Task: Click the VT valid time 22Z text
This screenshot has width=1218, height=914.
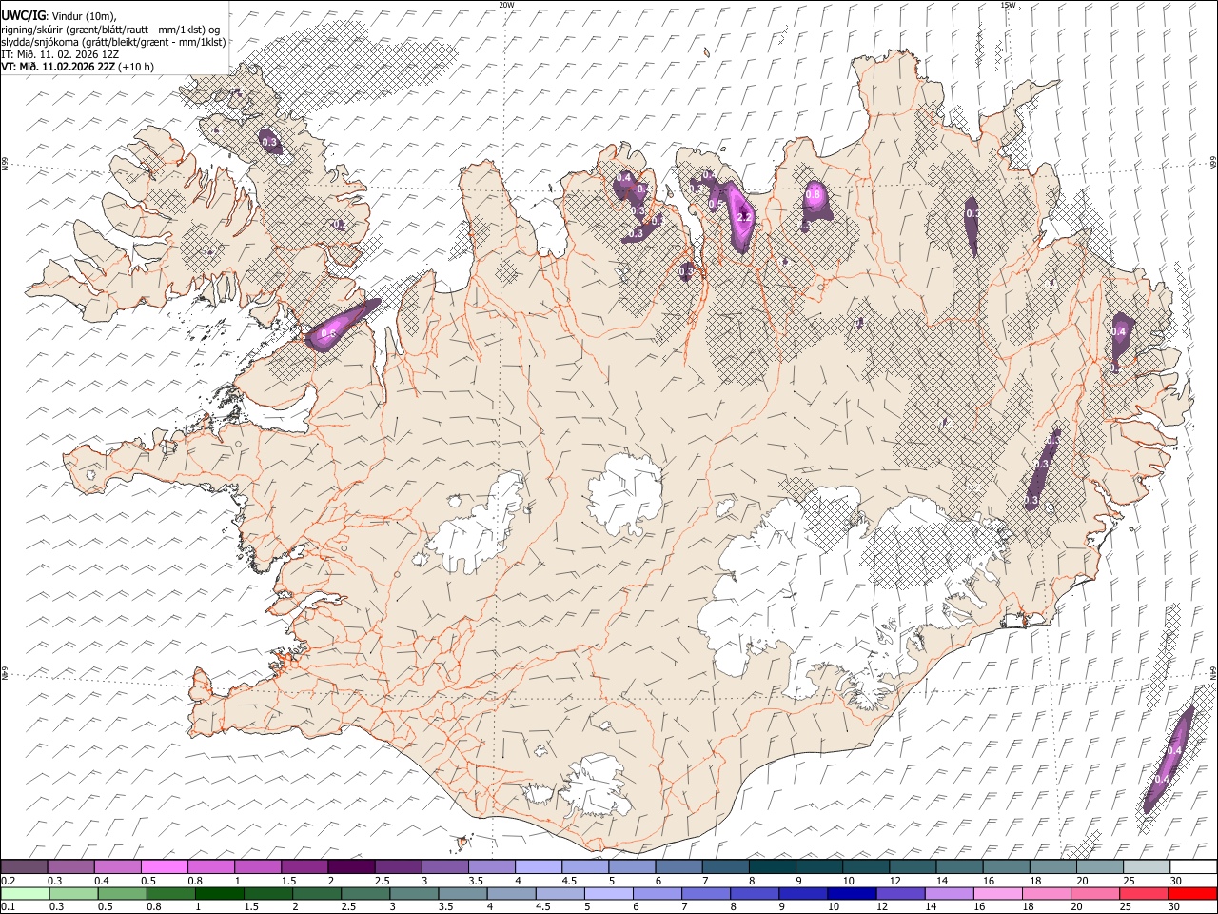Action: 58,67
